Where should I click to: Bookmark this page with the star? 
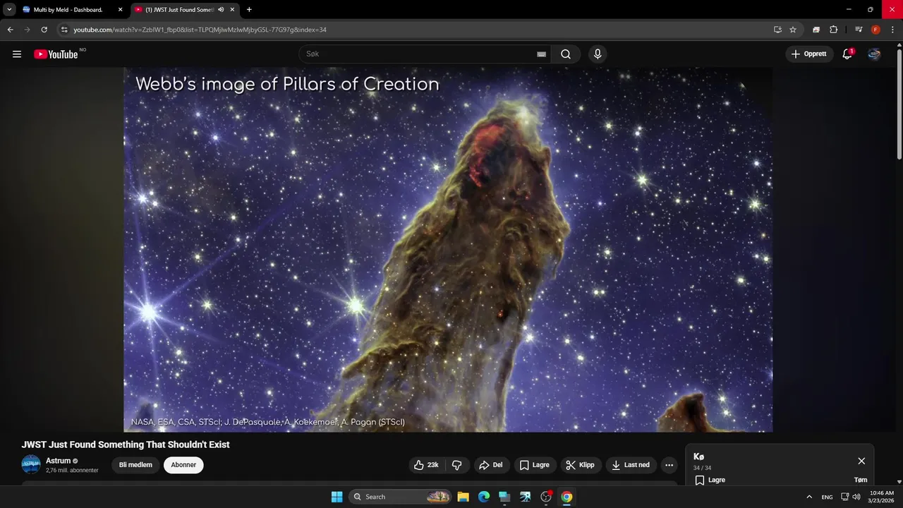pyautogui.click(x=793, y=30)
